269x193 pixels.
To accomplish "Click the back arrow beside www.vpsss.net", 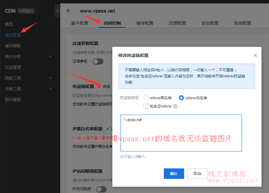I will [x=69, y=11].
